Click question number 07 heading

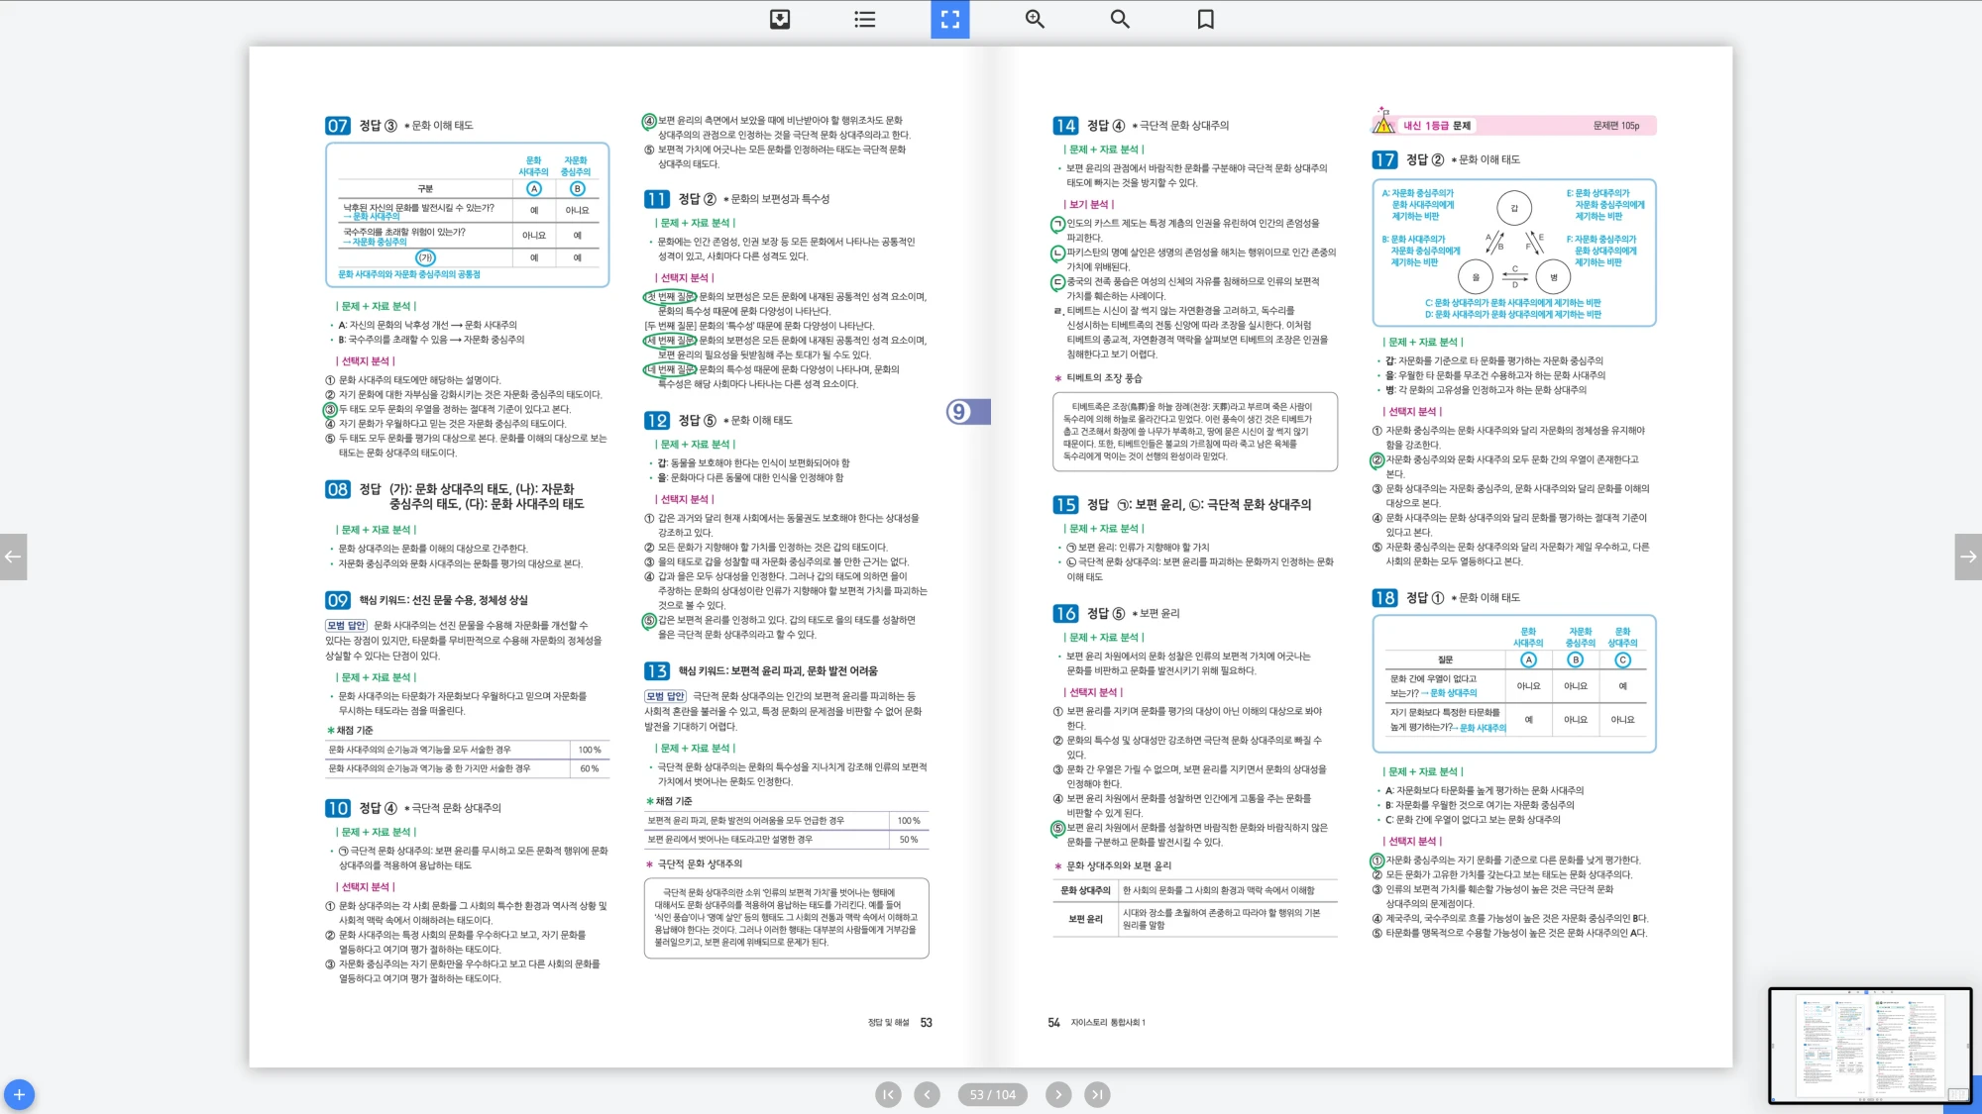point(337,126)
